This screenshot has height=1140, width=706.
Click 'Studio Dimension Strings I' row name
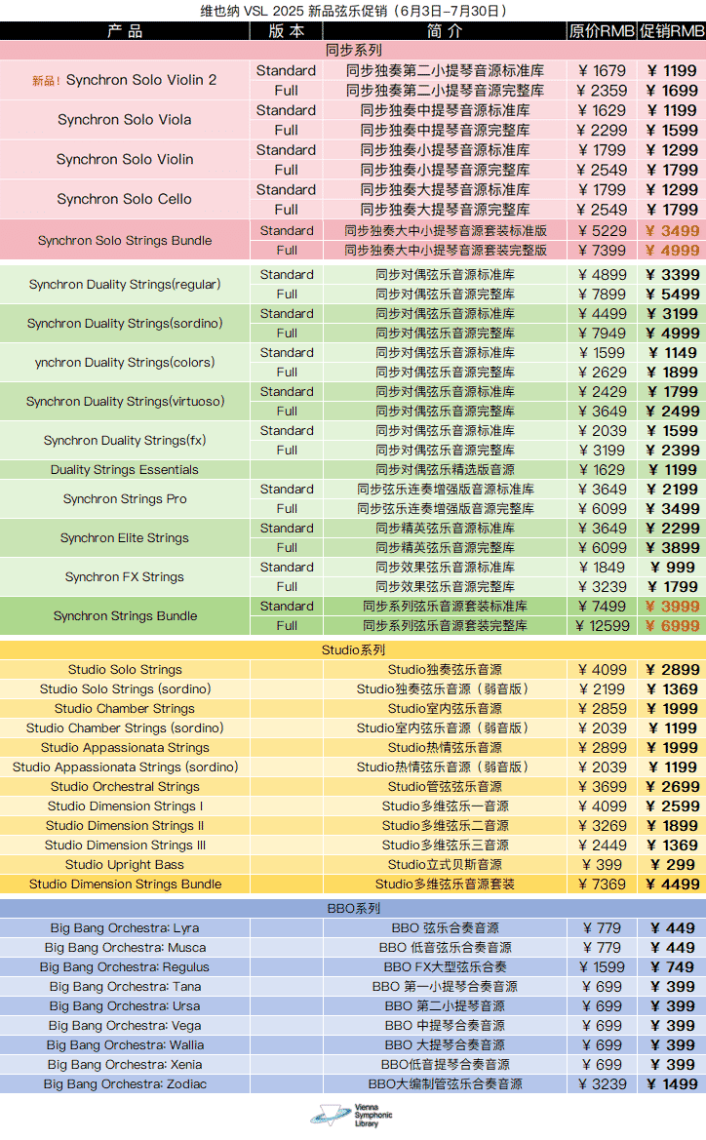coord(125,806)
